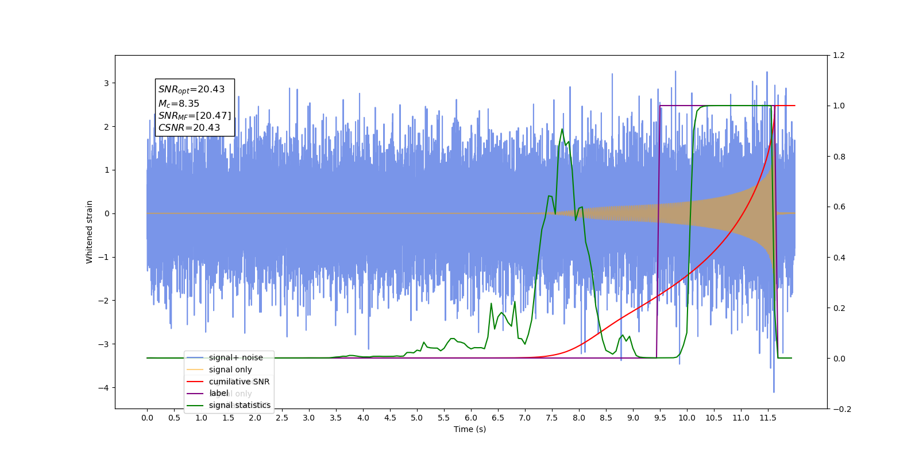Click the −4 tick on Whitened strain axis

[102, 388]
